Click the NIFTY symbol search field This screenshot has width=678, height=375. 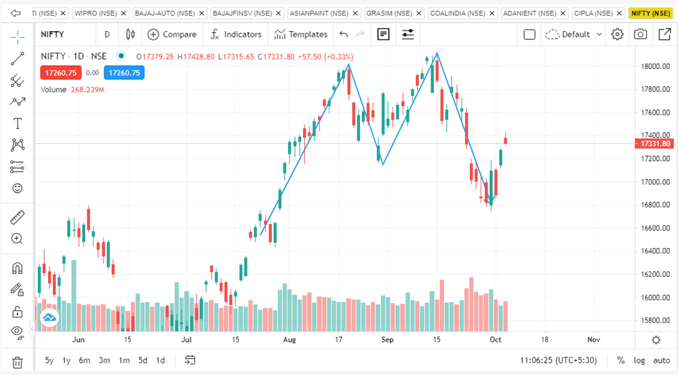(x=65, y=34)
